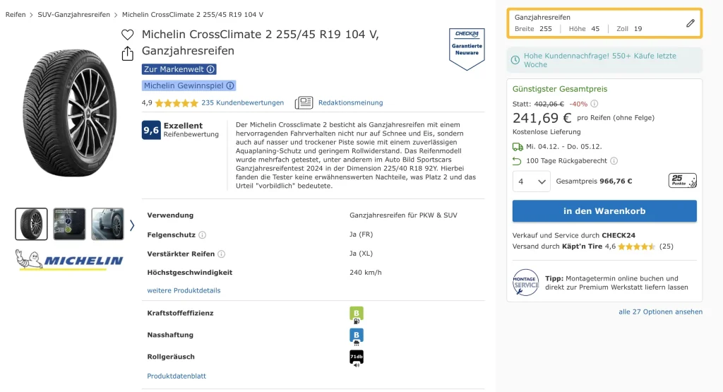Viewport: 723px width, 392px height.
Task: Edit tire size with the pencil icon
Action: tap(691, 23)
